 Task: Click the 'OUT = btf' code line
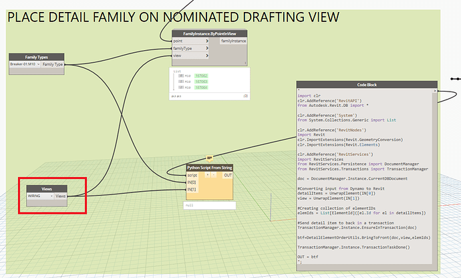coord(308,257)
